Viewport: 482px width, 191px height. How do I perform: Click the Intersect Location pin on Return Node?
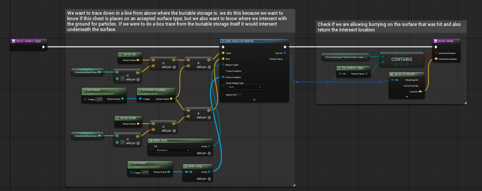point(436,59)
